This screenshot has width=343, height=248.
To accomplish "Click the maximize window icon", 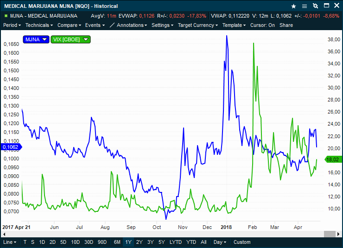I will 326,6.
